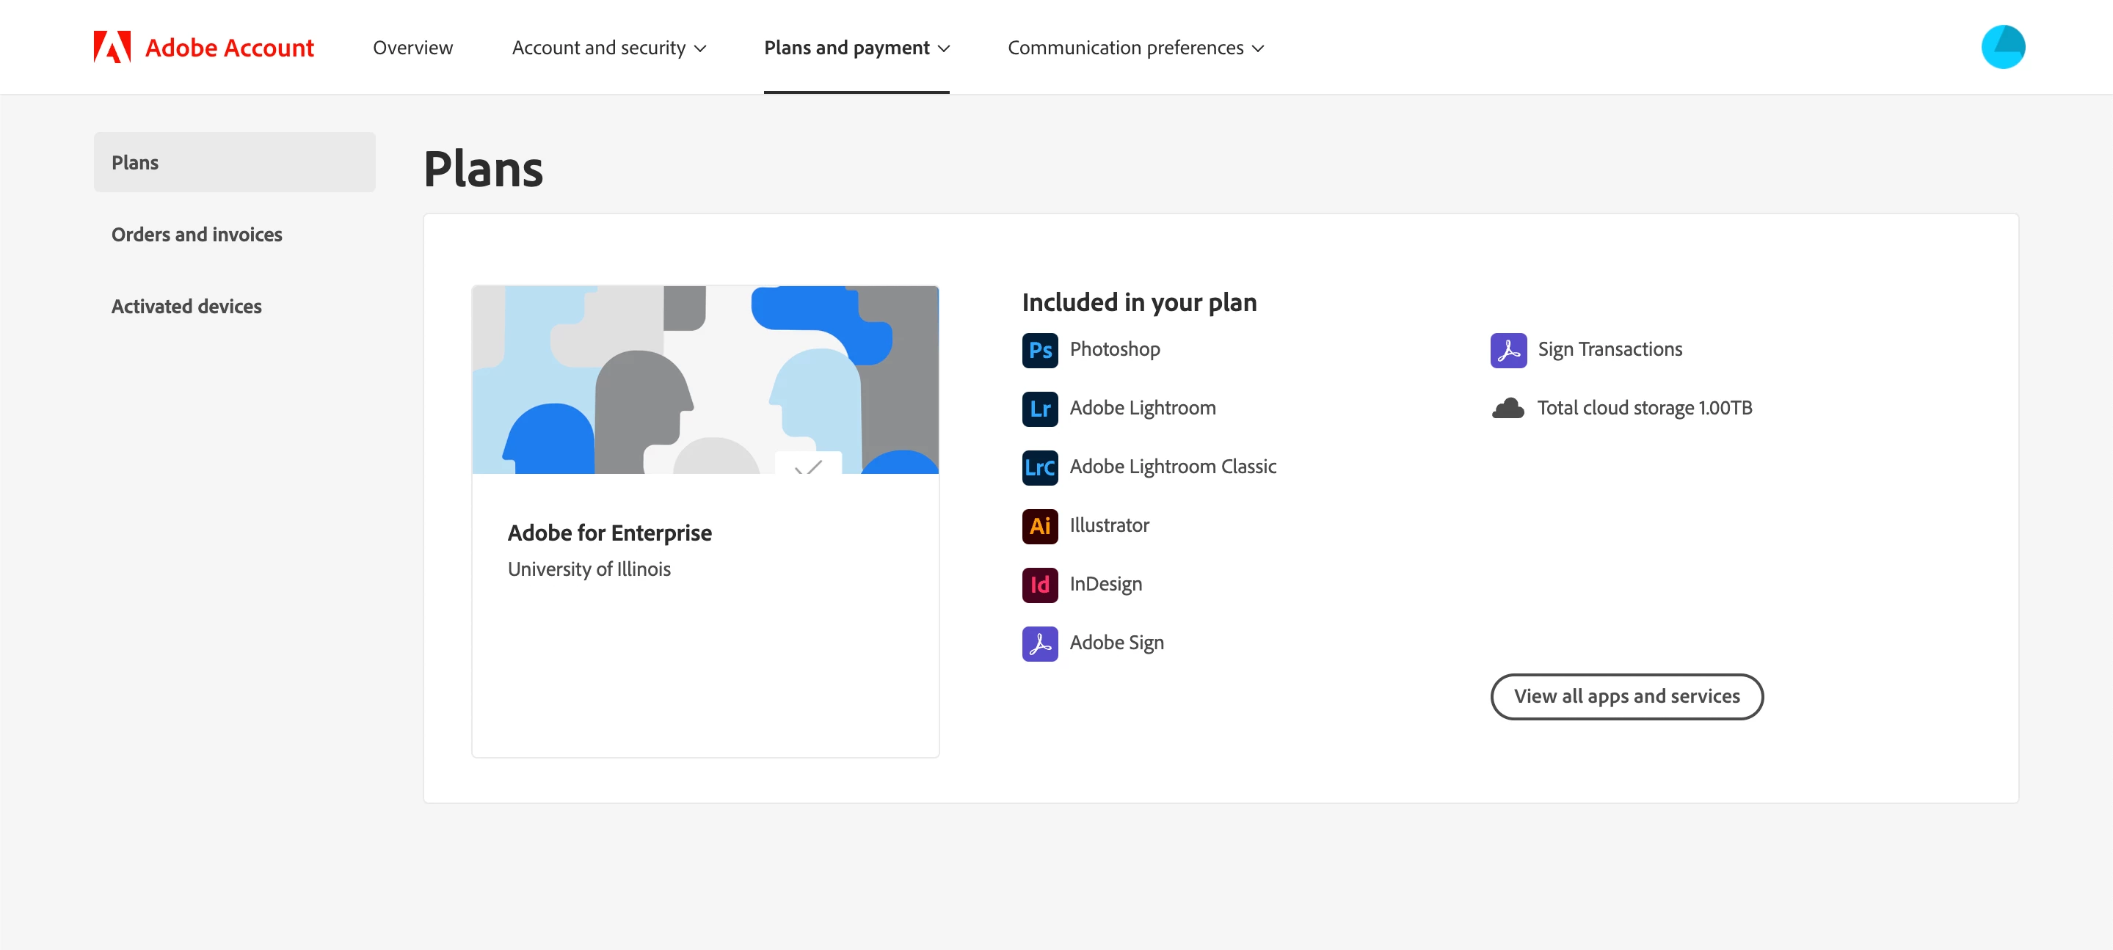
Task: Click the Photoshop Ps icon
Action: [x=1039, y=350]
